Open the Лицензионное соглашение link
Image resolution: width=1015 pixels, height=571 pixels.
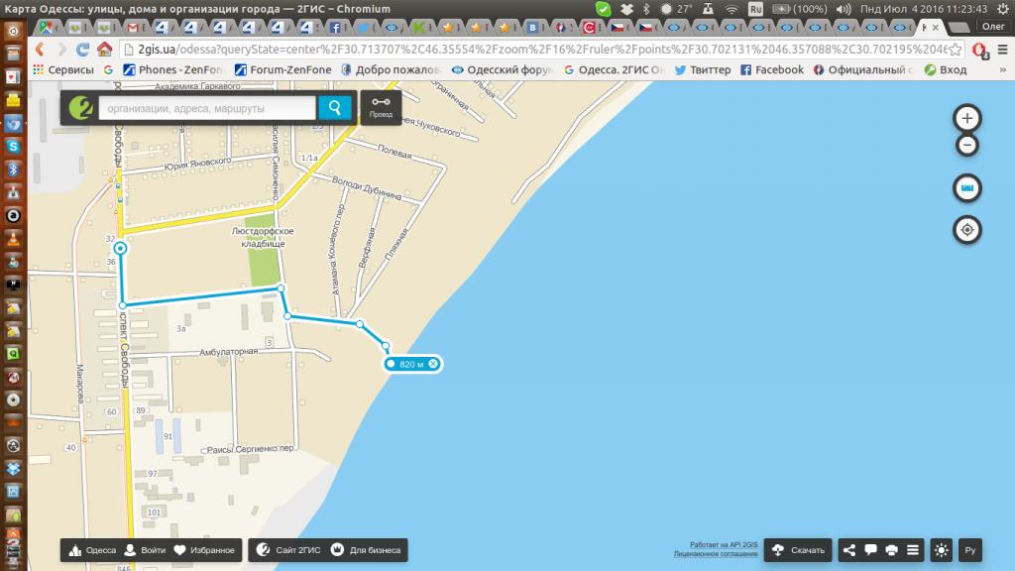click(715, 555)
